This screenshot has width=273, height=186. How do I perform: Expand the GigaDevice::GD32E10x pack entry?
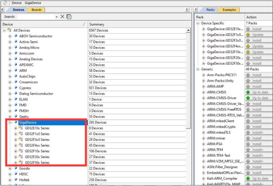tap(203, 29)
